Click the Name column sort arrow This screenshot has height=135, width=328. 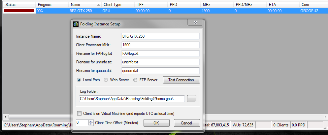[x=99, y=5]
